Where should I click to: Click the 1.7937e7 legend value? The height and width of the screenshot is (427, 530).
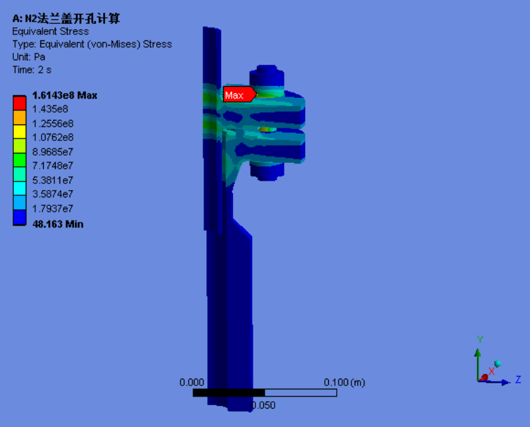(x=53, y=209)
